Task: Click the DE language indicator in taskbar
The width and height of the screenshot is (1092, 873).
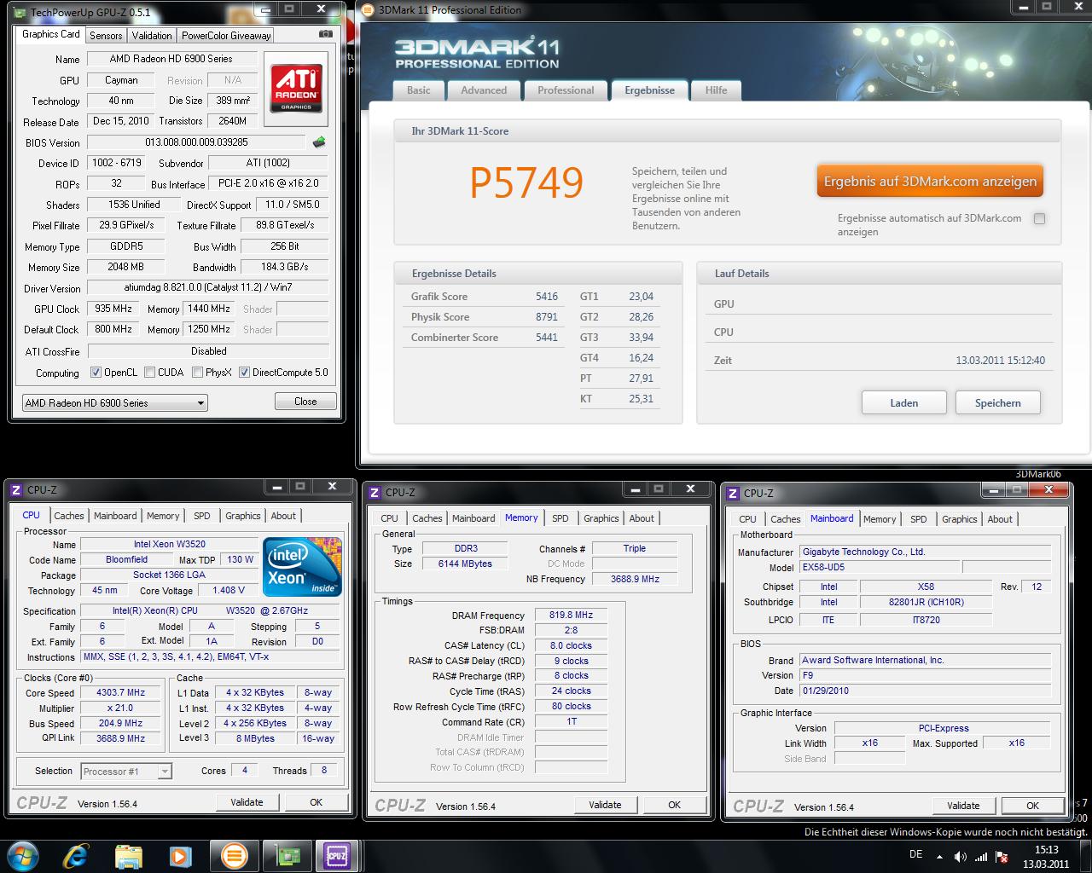Action: [915, 854]
